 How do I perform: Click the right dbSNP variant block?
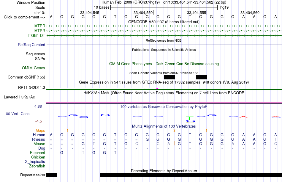(x=202, y=77)
